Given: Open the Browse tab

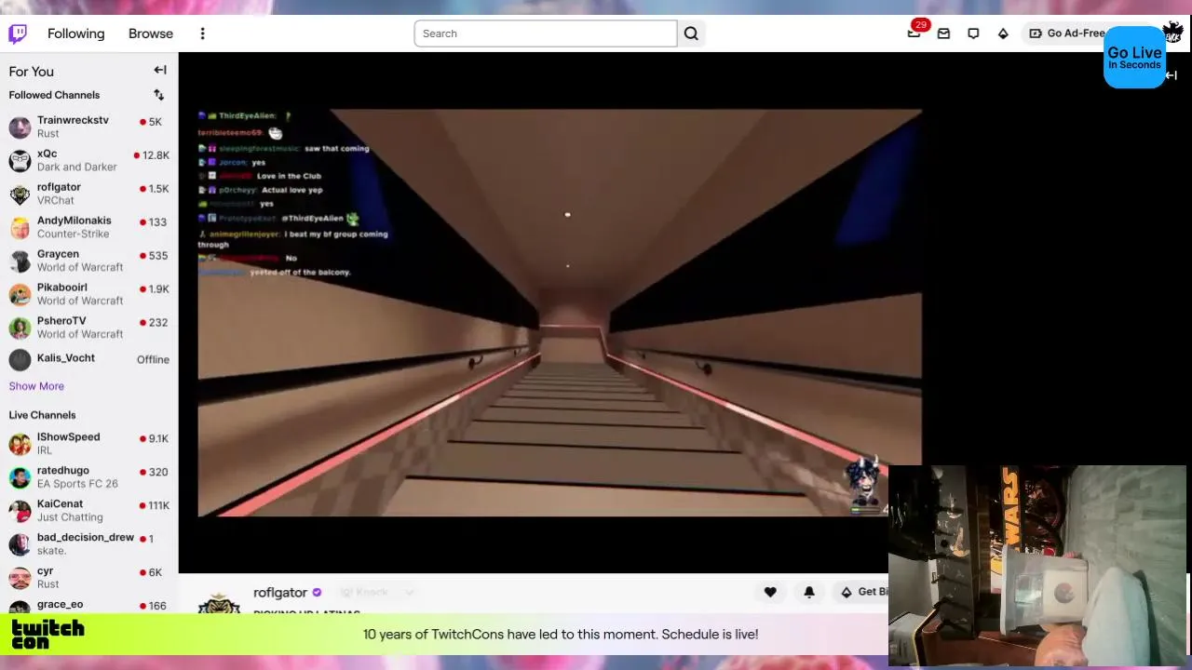Looking at the screenshot, I should click(151, 33).
